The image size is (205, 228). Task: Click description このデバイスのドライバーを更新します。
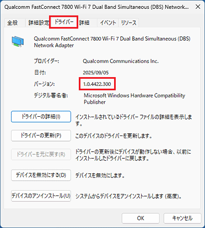[x=114, y=136]
